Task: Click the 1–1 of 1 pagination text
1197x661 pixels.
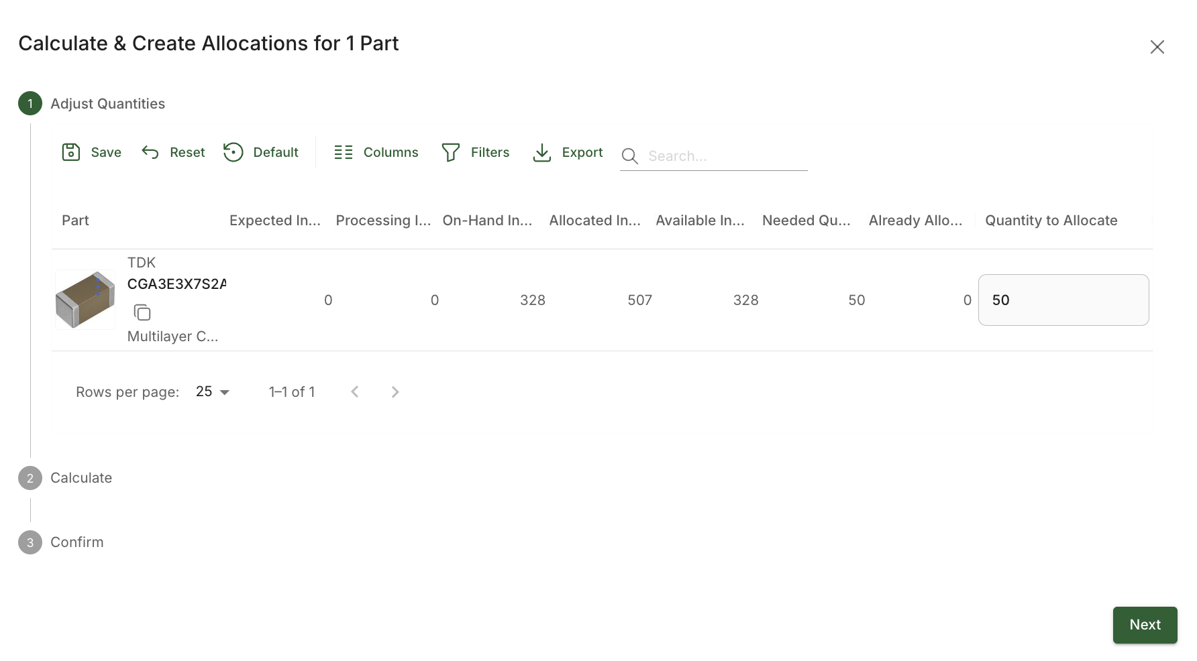Action: [292, 392]
